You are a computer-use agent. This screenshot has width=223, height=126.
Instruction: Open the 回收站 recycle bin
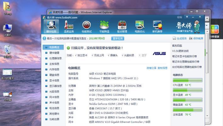point(7,52)
